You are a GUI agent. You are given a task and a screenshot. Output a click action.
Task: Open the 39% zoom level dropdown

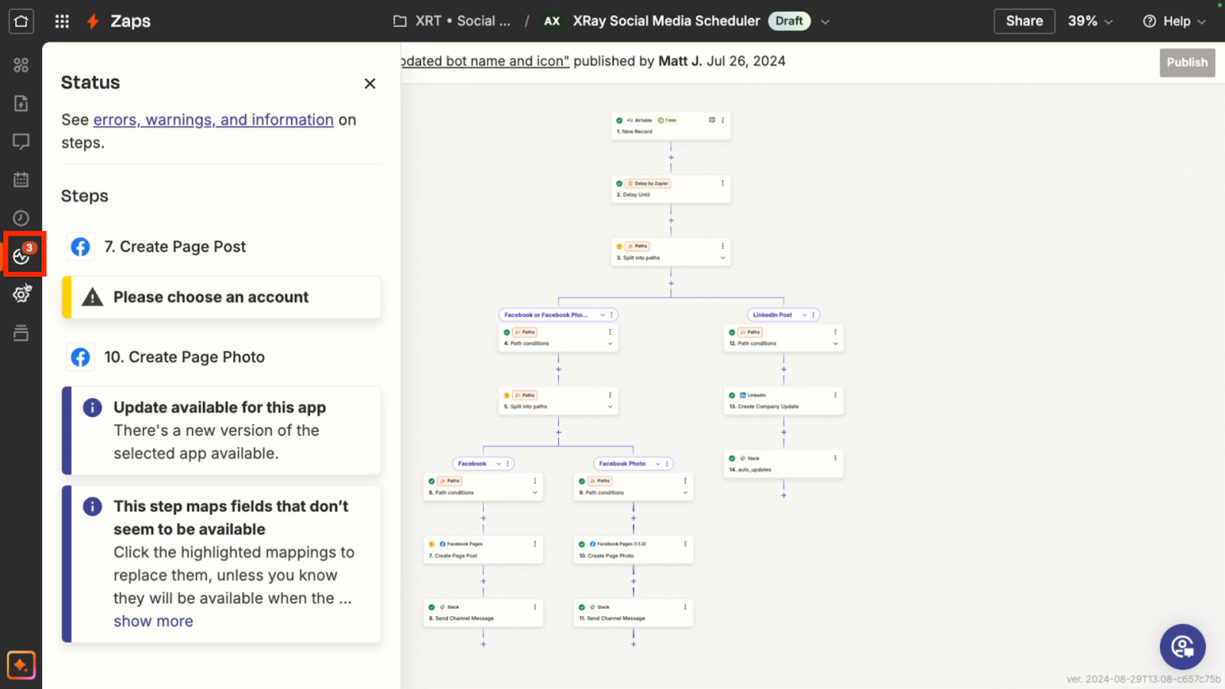coord(1090,21)
